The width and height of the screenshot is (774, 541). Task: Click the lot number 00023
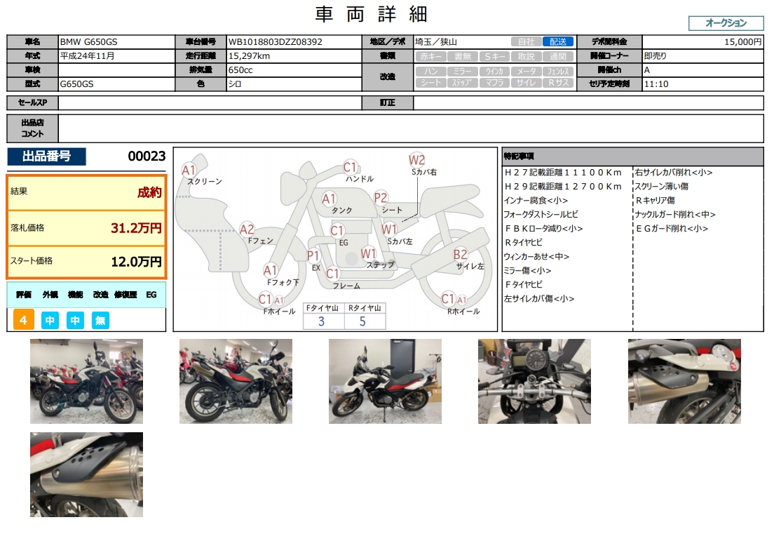147,156
